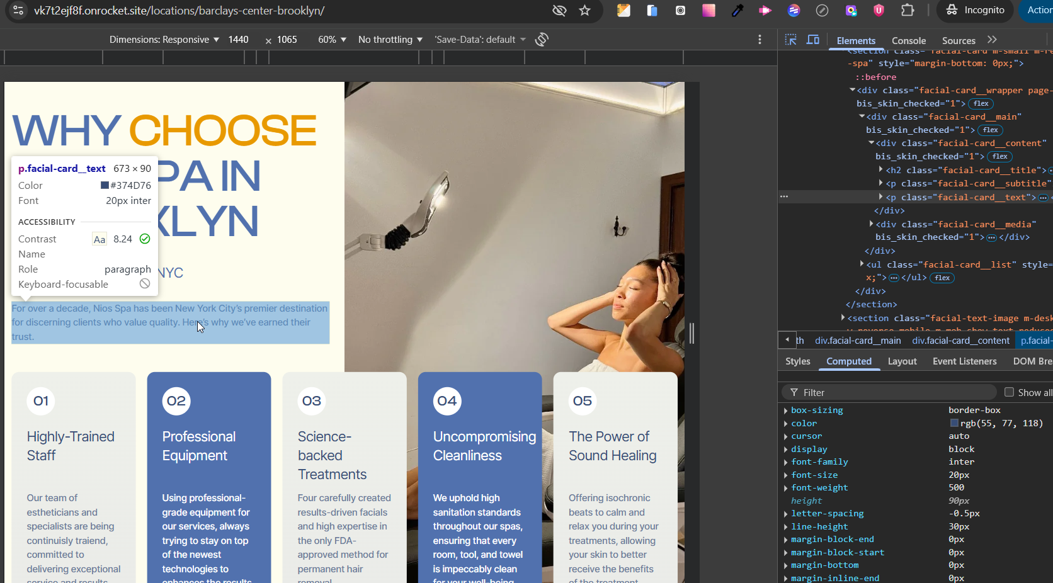Open the No throttling dropdown

click(x=390, y=40)
